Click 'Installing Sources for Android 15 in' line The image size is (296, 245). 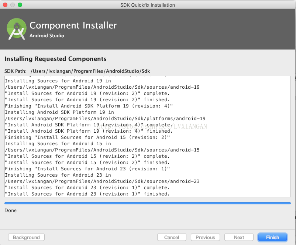click(x=58, y=144)
